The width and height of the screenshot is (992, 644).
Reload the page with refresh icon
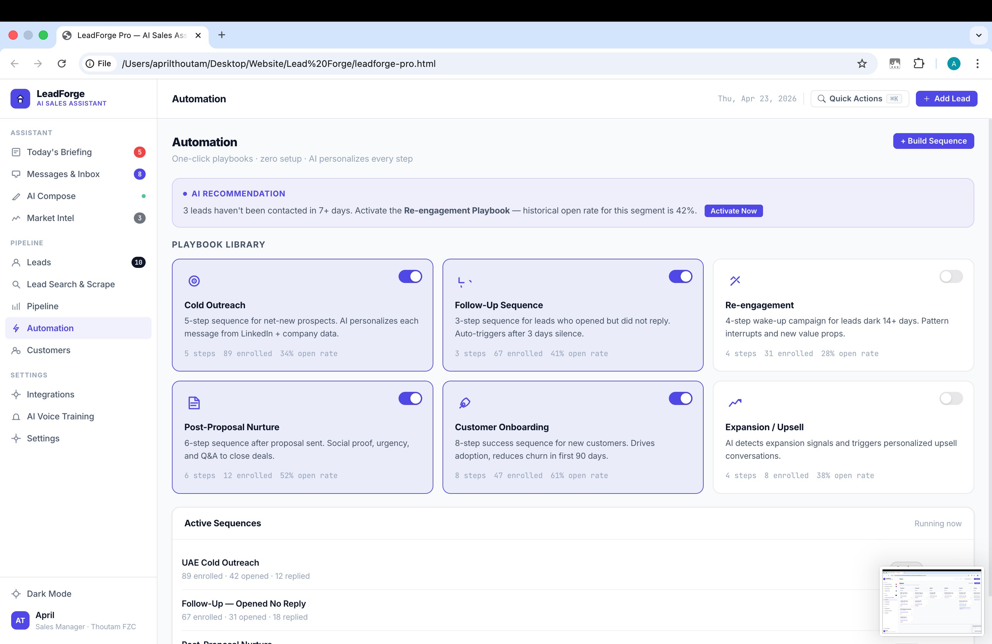click(x=62, y=64)
